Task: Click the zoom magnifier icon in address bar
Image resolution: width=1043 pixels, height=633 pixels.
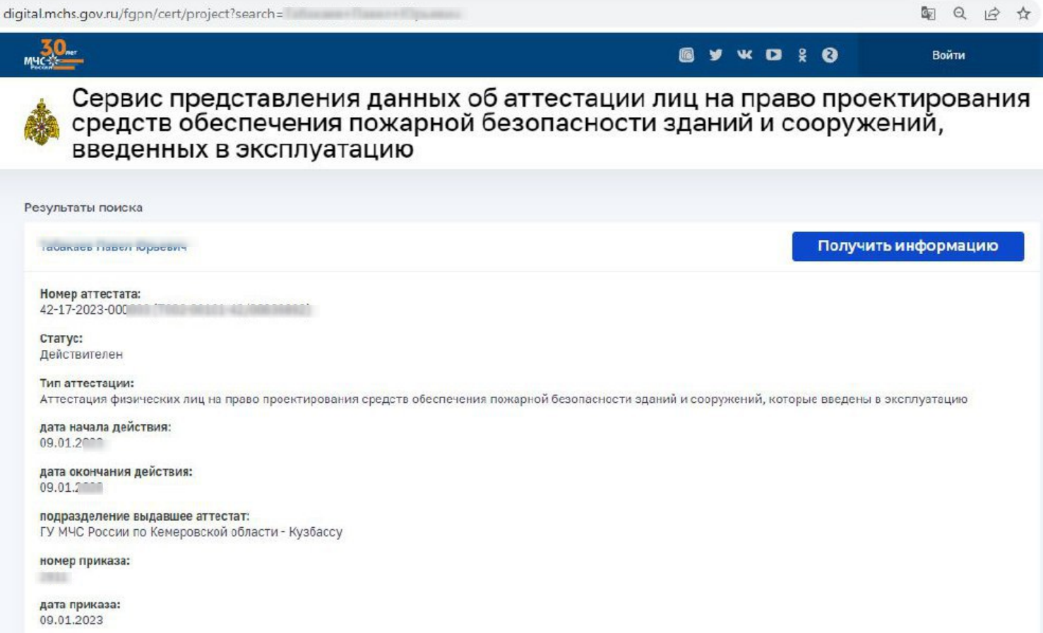Action: coord(960,13)
